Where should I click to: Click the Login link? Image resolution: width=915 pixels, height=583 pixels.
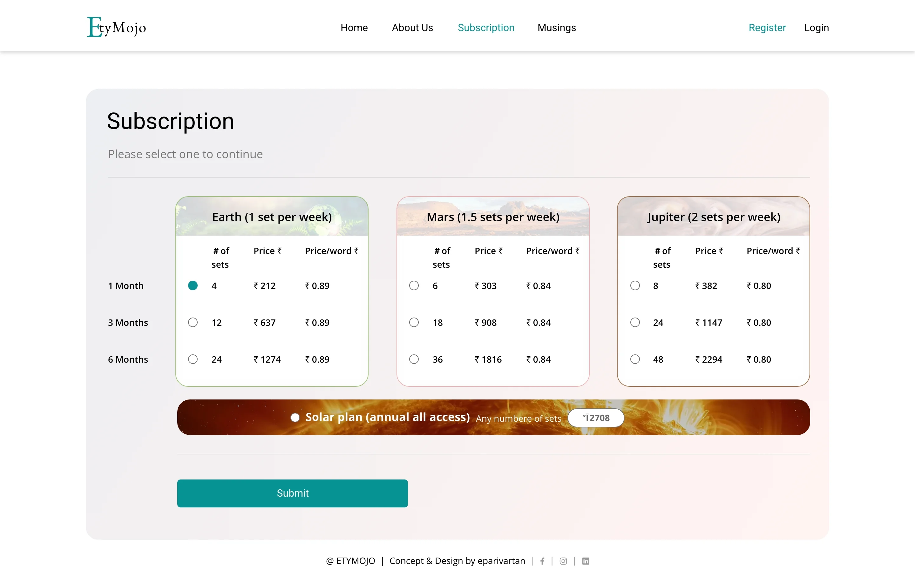(x=816, y=28)
